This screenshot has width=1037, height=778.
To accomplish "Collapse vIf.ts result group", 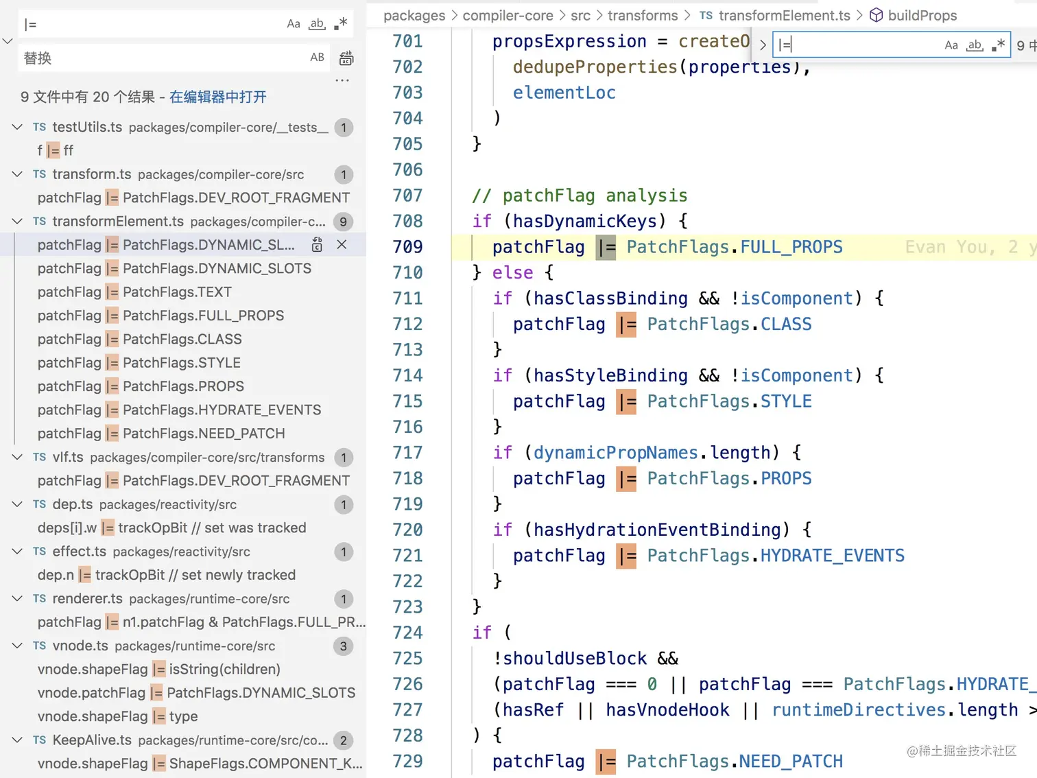I will (17, 457).
